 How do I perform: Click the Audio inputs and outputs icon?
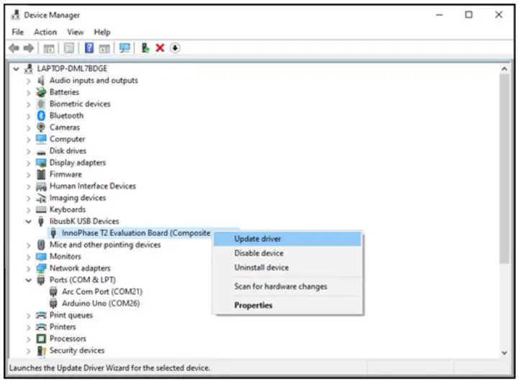[x=41, y=81]
